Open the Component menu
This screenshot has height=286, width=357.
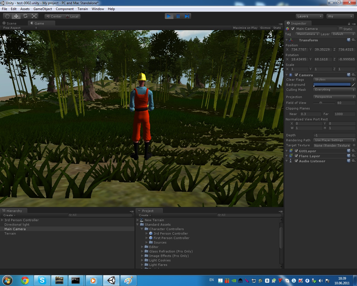click(x=65, y=9)
